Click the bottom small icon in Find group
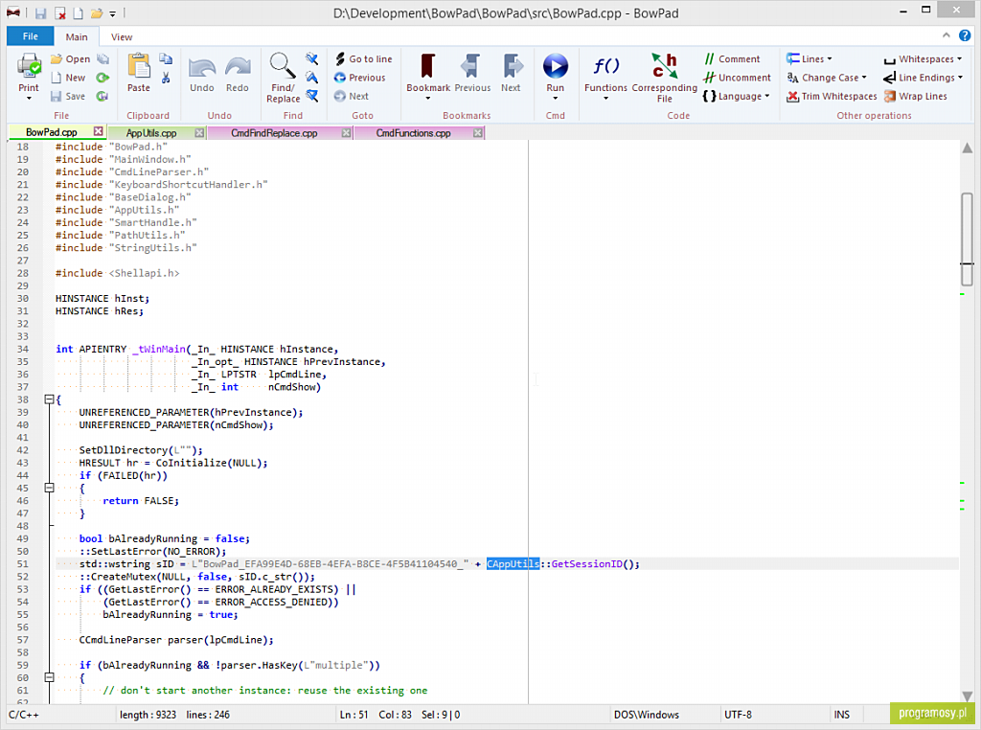Screen dimensions: 981x730 click(311, 97)
